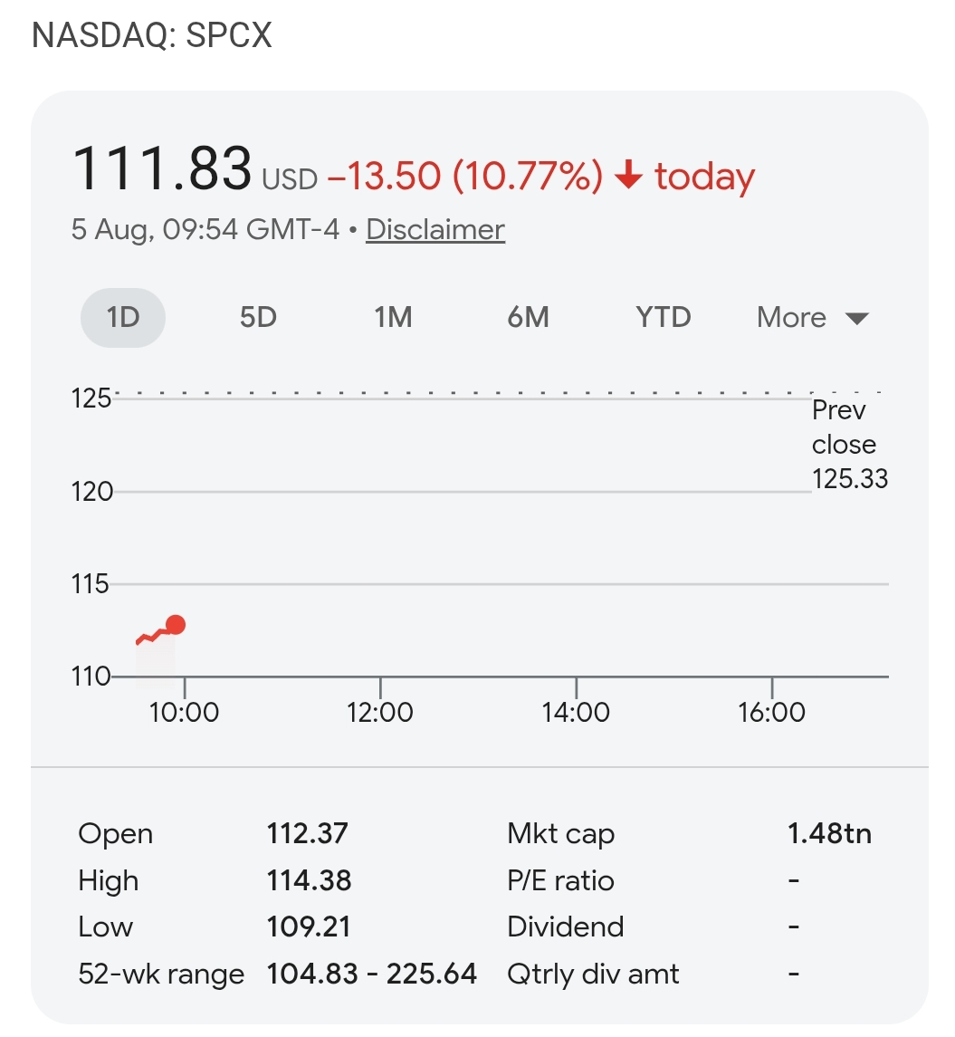Viewport: 955px width, 1037px height.
Task: Click the 16:00 time axis marker
Action: point(771,712)
